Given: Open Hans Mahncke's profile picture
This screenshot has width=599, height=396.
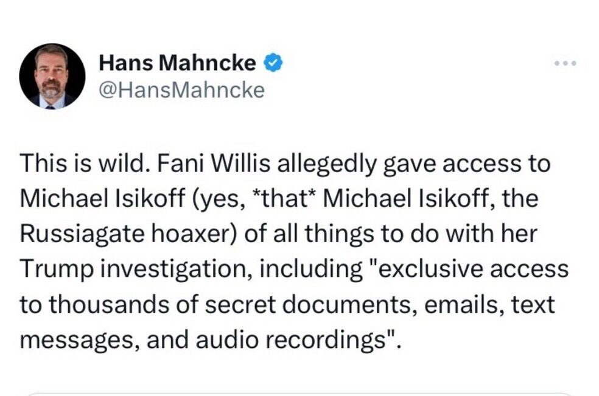Looking at the screenshot, I should tap(52, 75).
